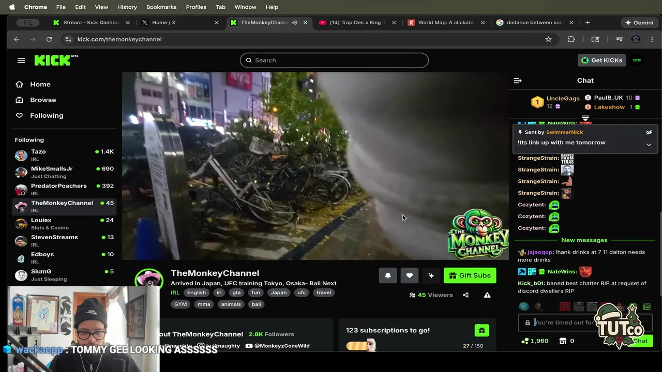
Task: Click the travel tag
Action: 324,292
